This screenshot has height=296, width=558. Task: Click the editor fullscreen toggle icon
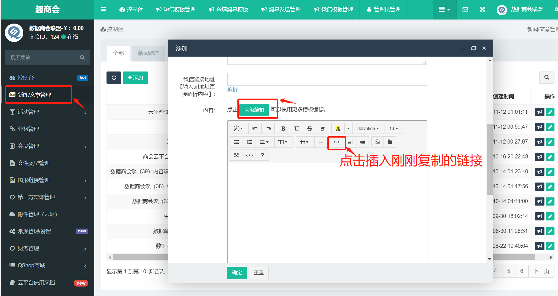tap(236, 155)
